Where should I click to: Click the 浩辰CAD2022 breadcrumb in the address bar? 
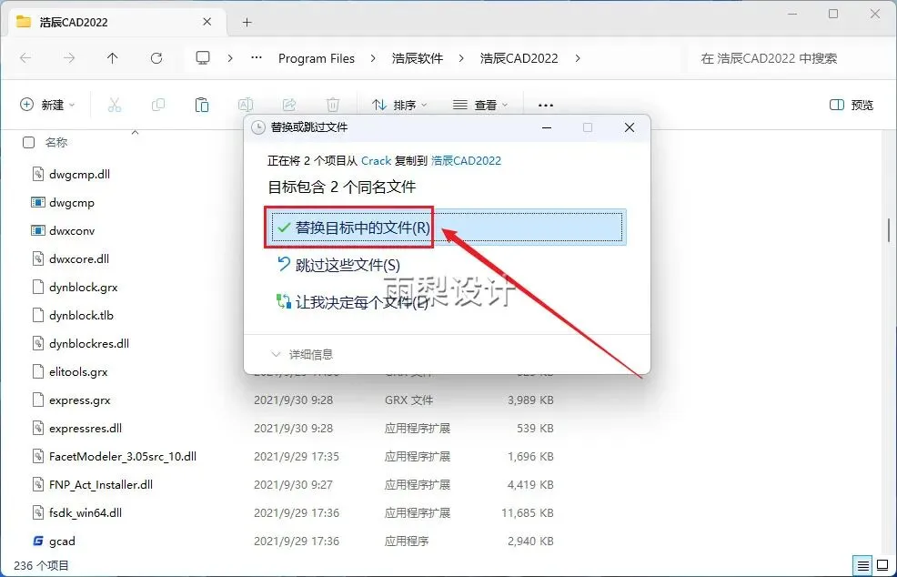coord(519,58)
